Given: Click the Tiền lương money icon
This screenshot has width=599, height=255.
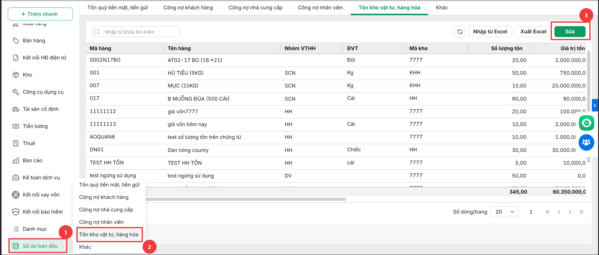Looking at the screenshot, I should click(16, 126).
